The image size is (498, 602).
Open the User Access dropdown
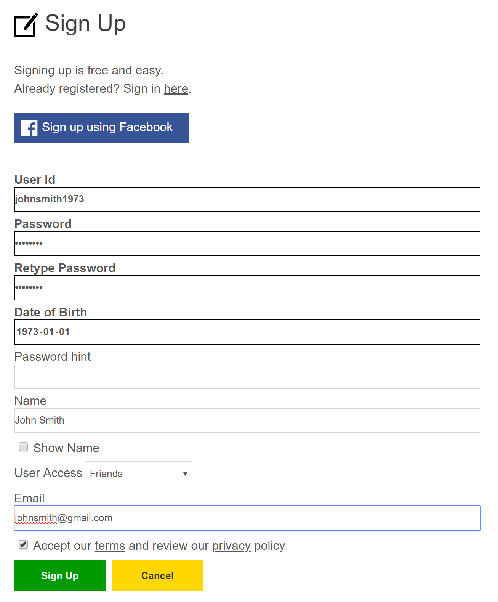coord(139,474)
